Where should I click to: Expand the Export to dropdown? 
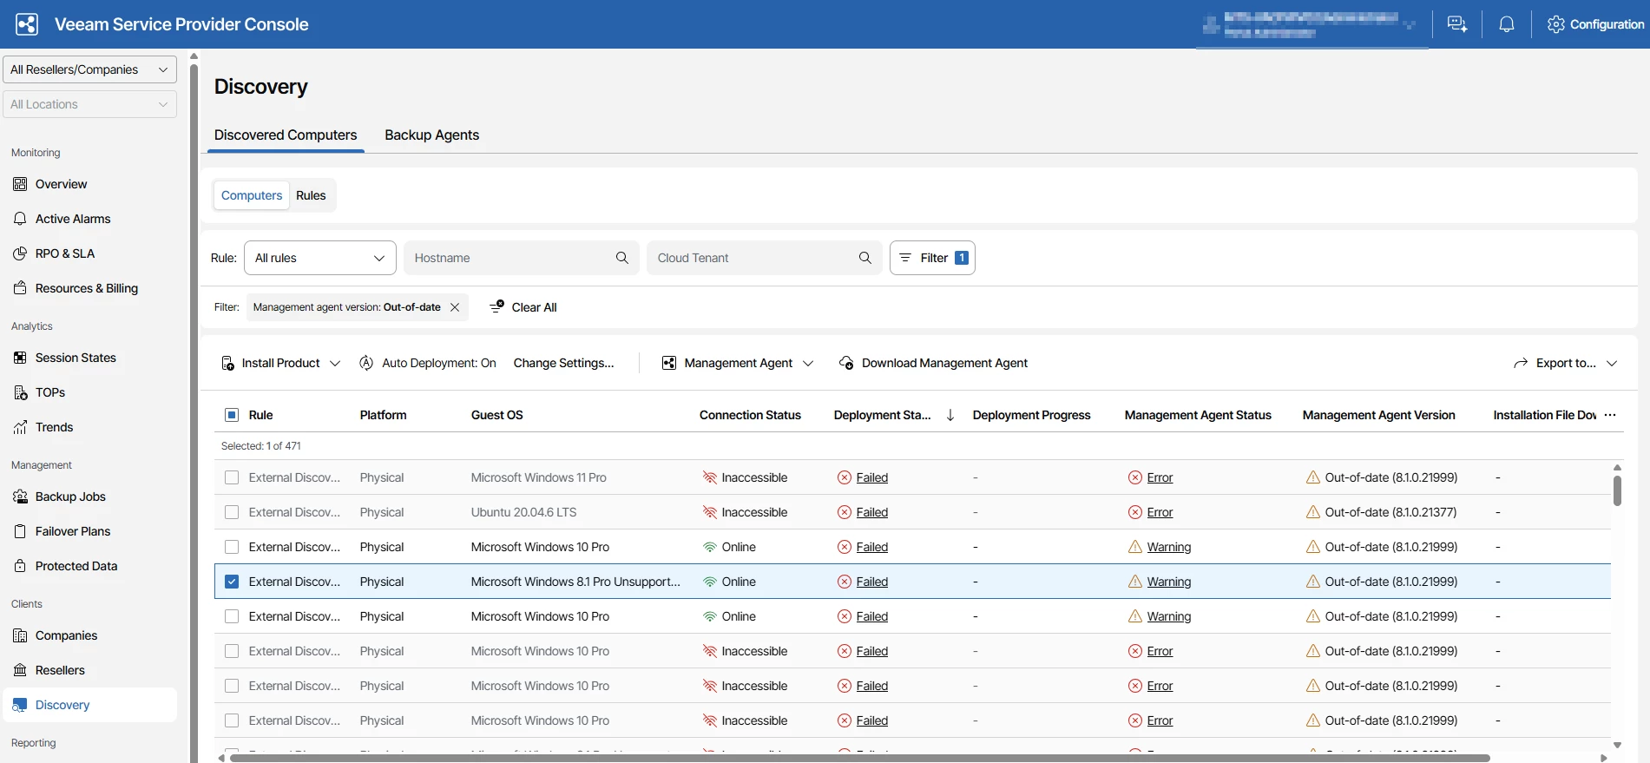click(x=1565, y=363)
